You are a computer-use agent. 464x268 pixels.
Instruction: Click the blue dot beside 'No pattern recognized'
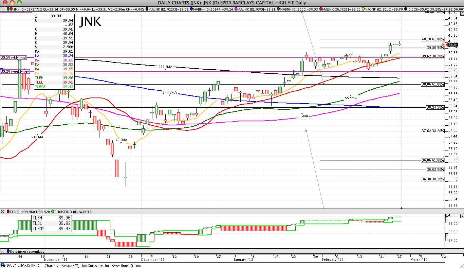(8, 251)
